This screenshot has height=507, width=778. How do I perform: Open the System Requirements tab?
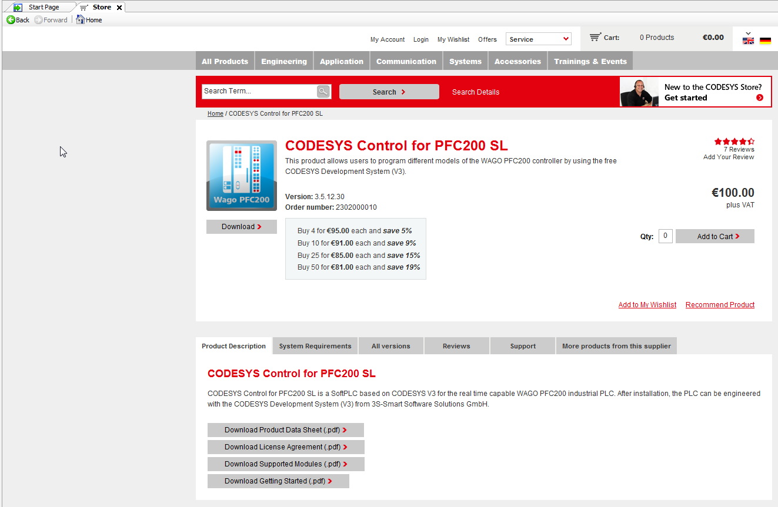(x=315, y=346)
